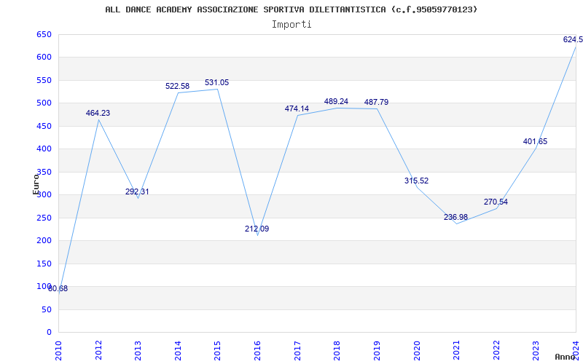Screen dimensions: 583x364
Task: Click the y-axis value 450
Action: (x=44, y=126)
